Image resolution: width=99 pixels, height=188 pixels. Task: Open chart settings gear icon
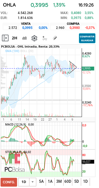34,38
